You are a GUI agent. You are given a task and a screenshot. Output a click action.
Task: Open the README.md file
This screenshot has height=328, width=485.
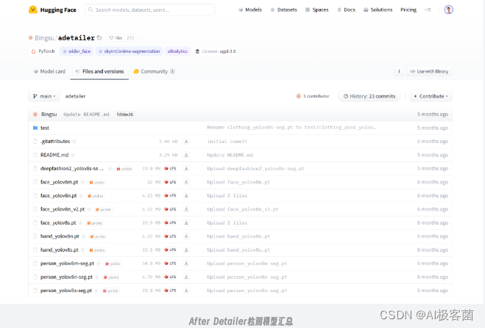54,155
